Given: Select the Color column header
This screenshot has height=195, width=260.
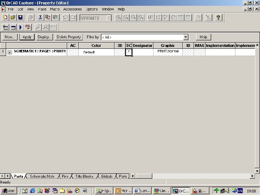Looking at the screenshot, I should [96, 45].
